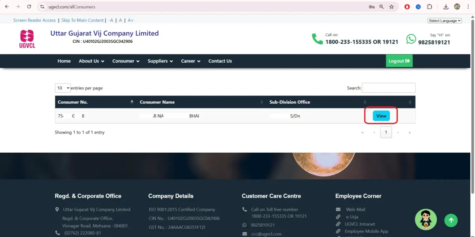Select Home in the navigation bar
This screenshot has height=237, width=475.
[64, 61]
